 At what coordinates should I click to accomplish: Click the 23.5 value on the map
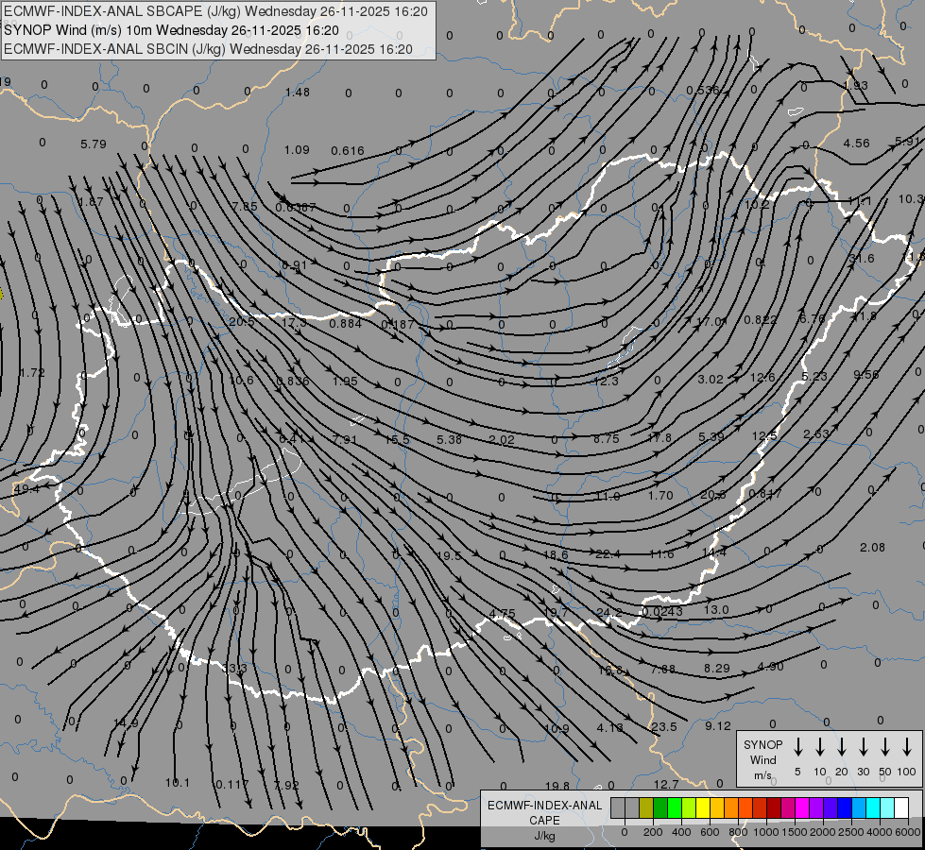663,726
